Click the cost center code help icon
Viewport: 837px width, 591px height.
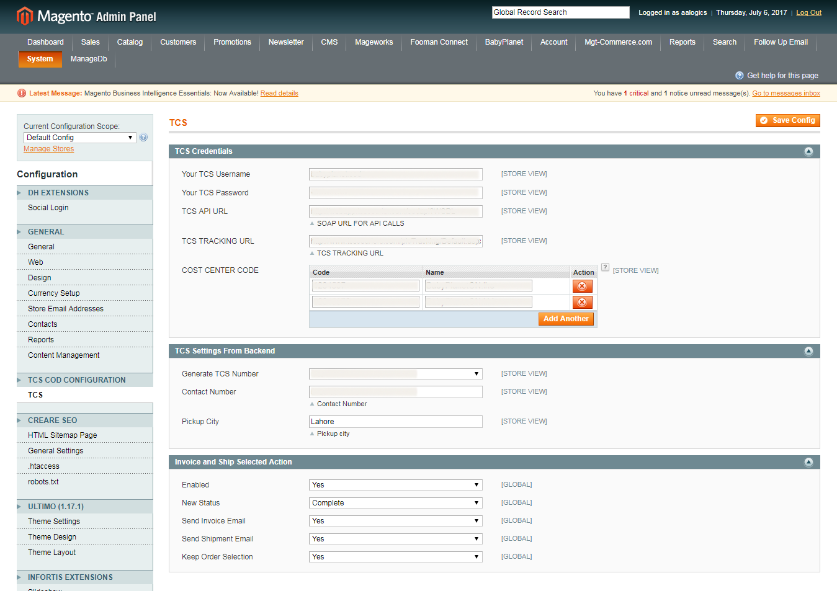click(x=605, y=267)
